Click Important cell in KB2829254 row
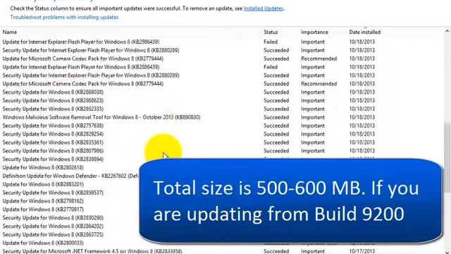The width and height of the screenshot is (451, 254). [313, 133]
